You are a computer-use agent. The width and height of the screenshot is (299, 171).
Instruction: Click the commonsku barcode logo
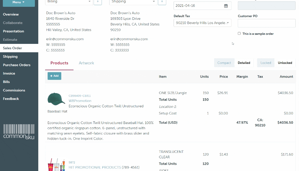[19, 132]
